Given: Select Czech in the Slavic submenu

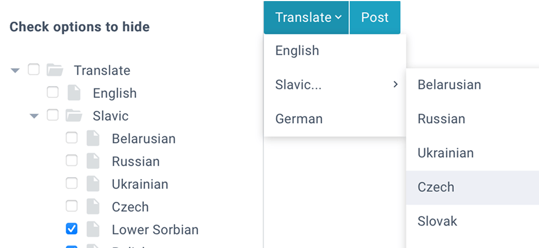Looking at the screenshot, I should click(436, 187).
